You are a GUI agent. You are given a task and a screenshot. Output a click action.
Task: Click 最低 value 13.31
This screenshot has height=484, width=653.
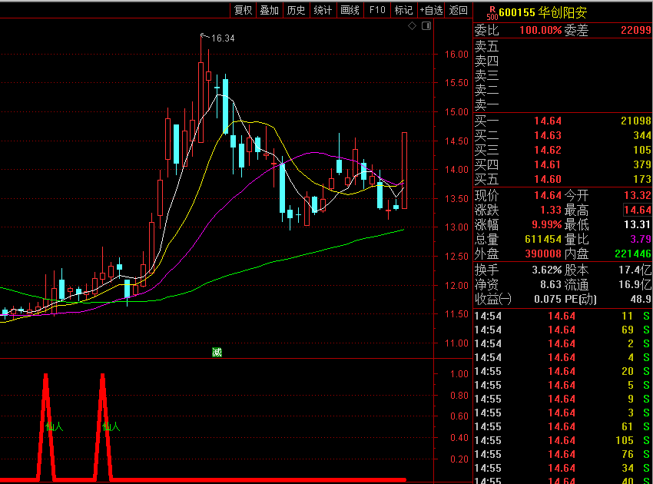tap(637, 224)
